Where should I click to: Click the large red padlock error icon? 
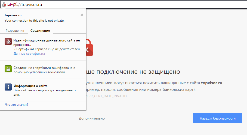click(x=89, y=47)
